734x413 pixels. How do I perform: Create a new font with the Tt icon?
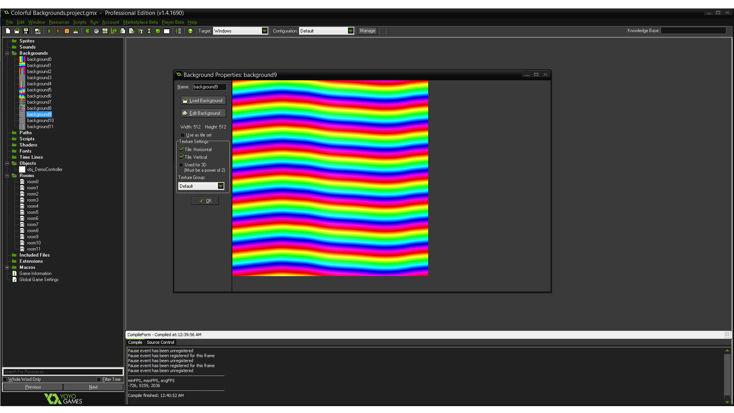coord(140,31)
